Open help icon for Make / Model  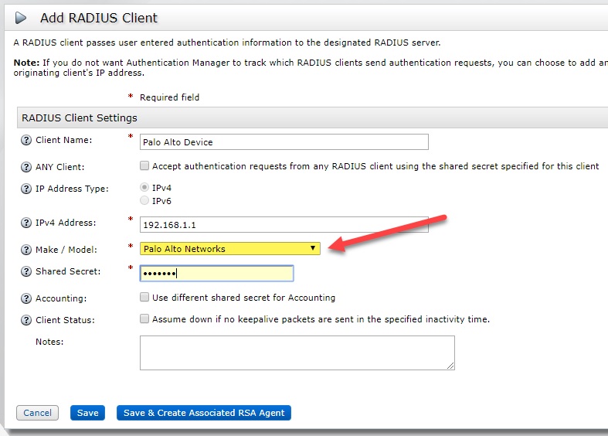[x=26, y=250]
